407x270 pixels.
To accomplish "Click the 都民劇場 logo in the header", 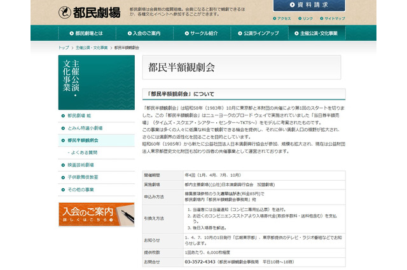I will 90,12.
